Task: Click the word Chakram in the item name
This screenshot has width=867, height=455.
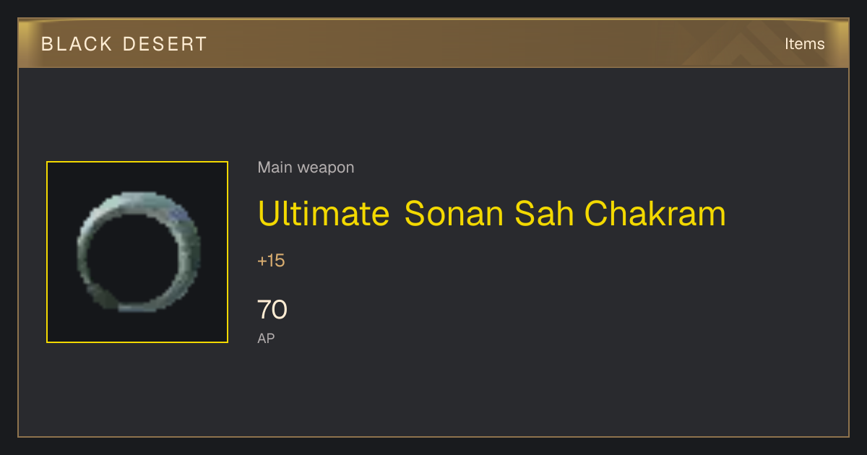Action: 655,213
